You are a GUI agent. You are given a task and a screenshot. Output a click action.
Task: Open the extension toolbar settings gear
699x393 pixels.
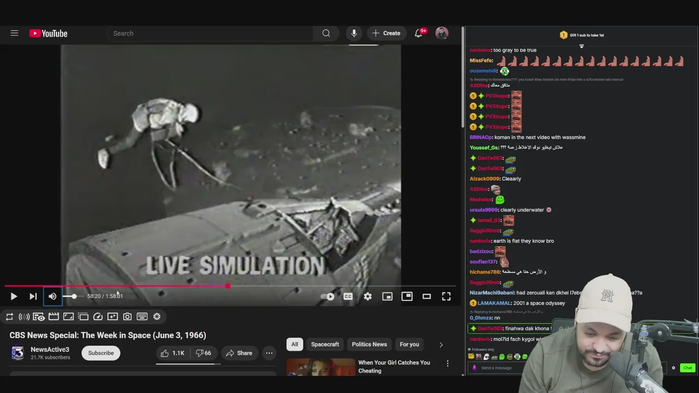pos(157,317)
